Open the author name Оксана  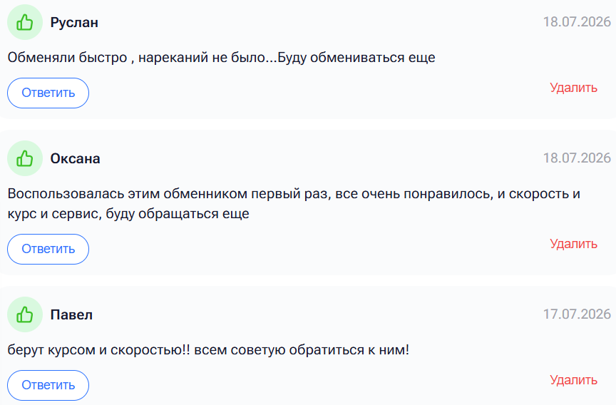coord(75,159)
